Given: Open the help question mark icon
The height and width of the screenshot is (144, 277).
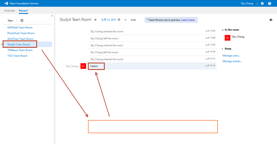Looking at the screenshot, I should point(270,3).
